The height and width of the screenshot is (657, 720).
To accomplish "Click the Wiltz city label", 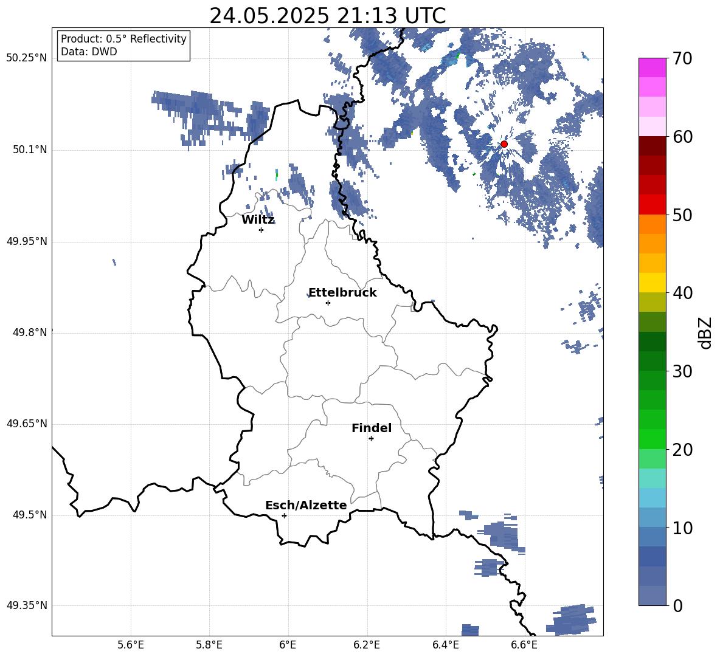I will 258,220.
